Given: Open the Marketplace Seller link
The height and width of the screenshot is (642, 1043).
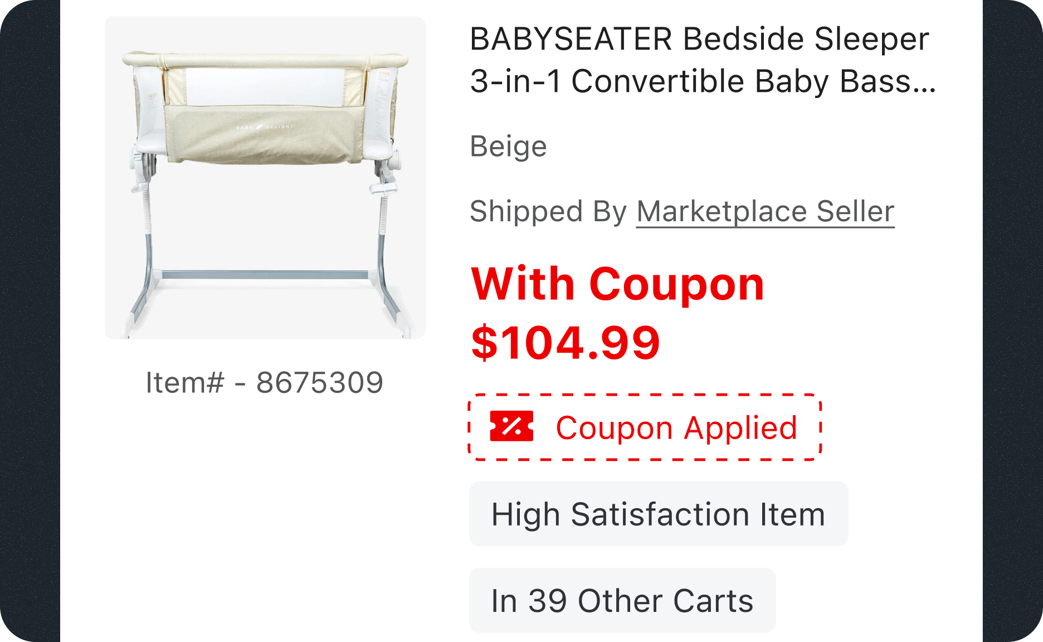Looking at the screenshot, I should click(x=765, y=212).
